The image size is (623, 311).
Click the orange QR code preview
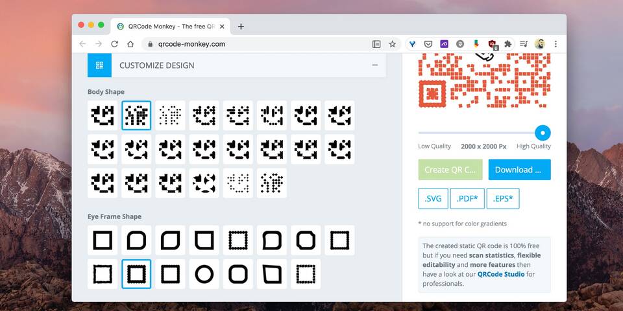click(x=485, y=80)
